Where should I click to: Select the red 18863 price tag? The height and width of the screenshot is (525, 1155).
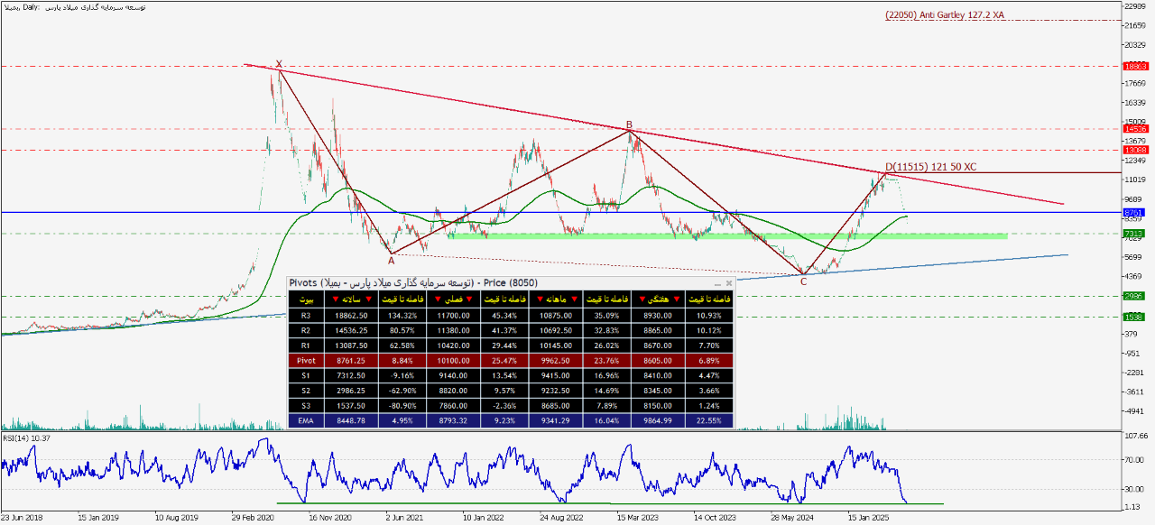[x=1134, y=67]
